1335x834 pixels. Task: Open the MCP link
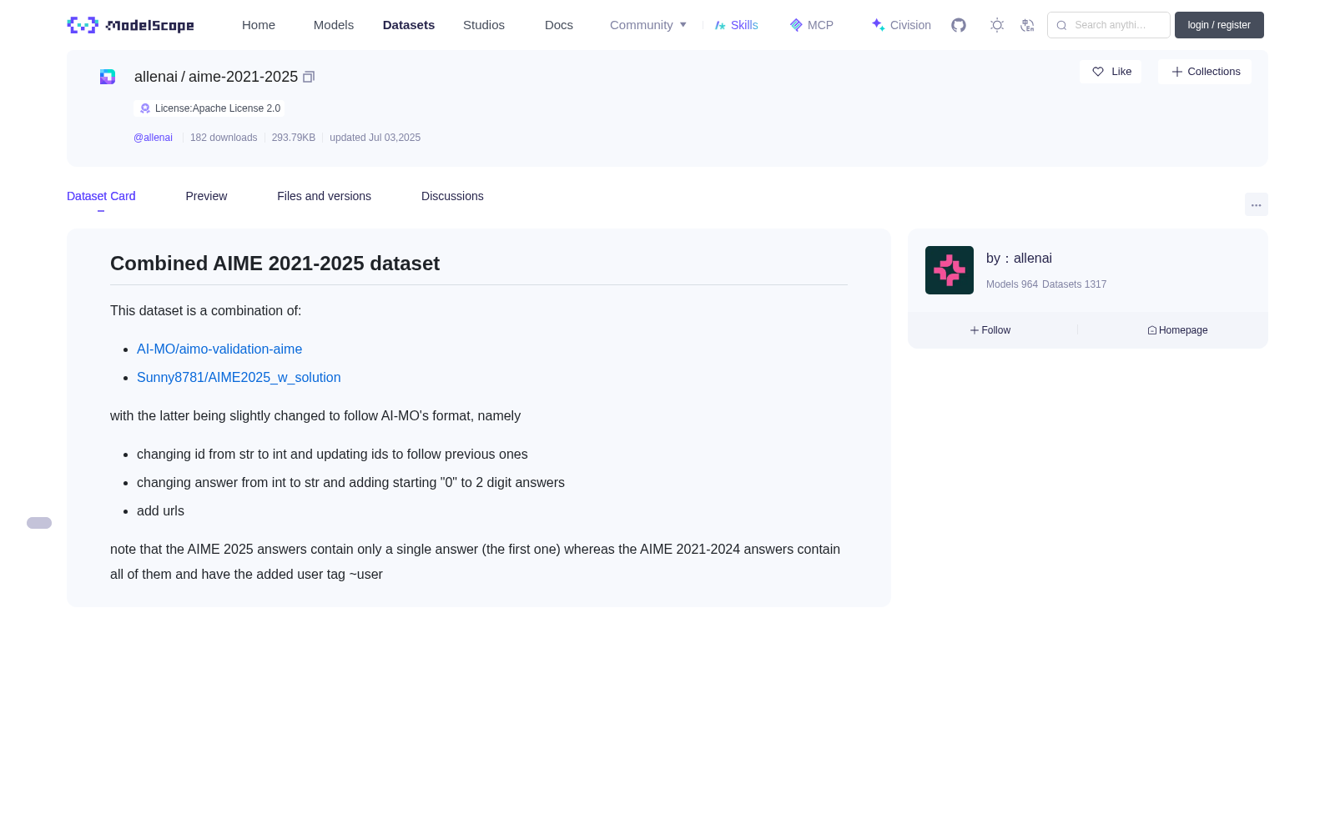812,25
